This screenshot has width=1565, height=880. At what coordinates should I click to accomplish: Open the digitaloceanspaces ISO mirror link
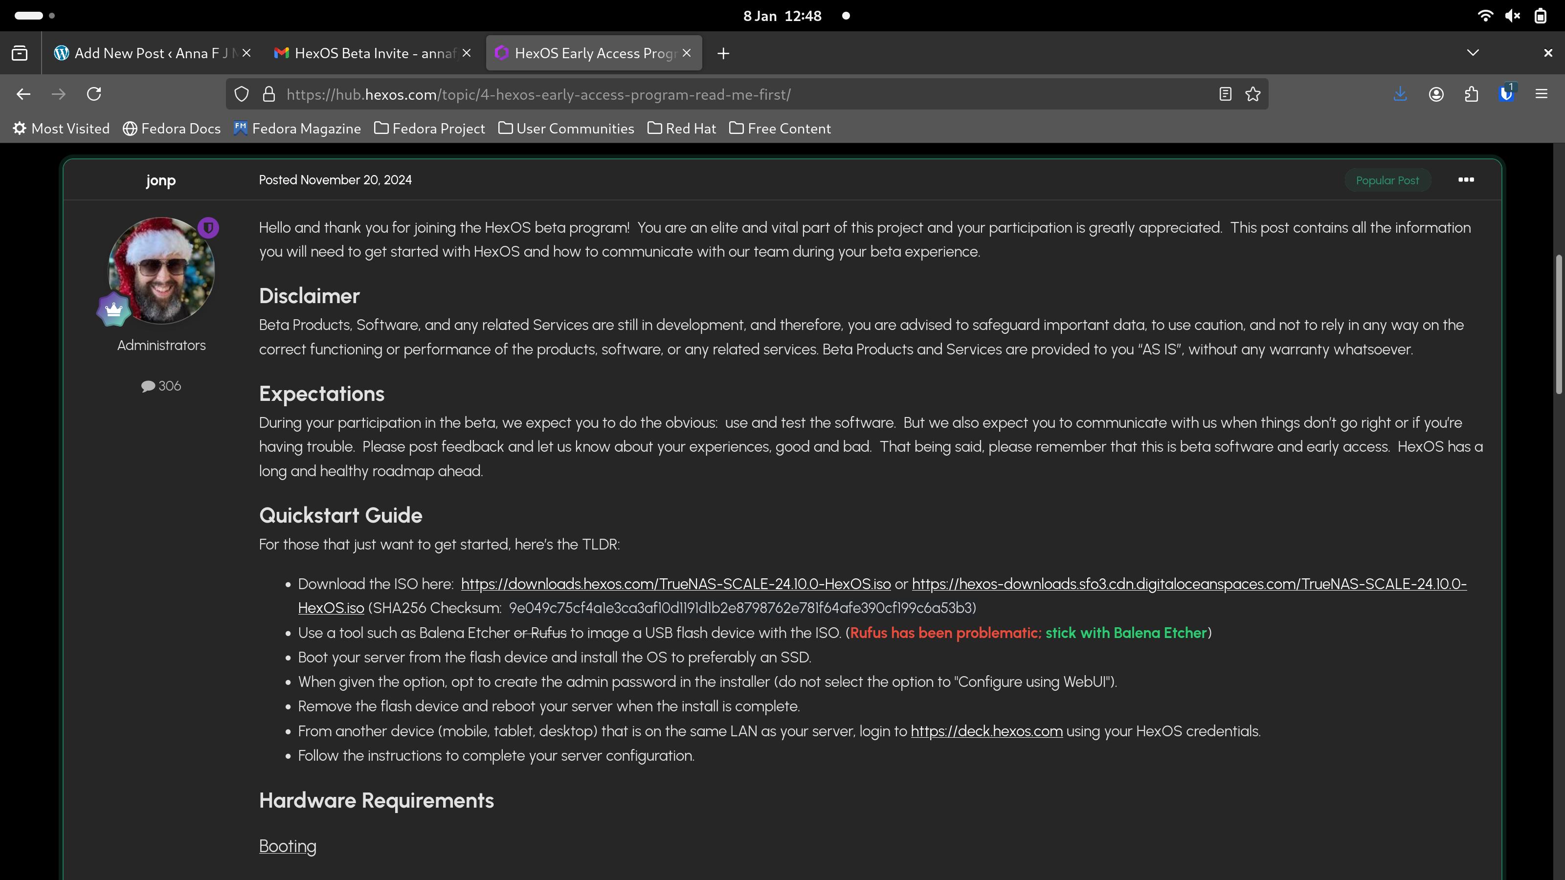1189,584
